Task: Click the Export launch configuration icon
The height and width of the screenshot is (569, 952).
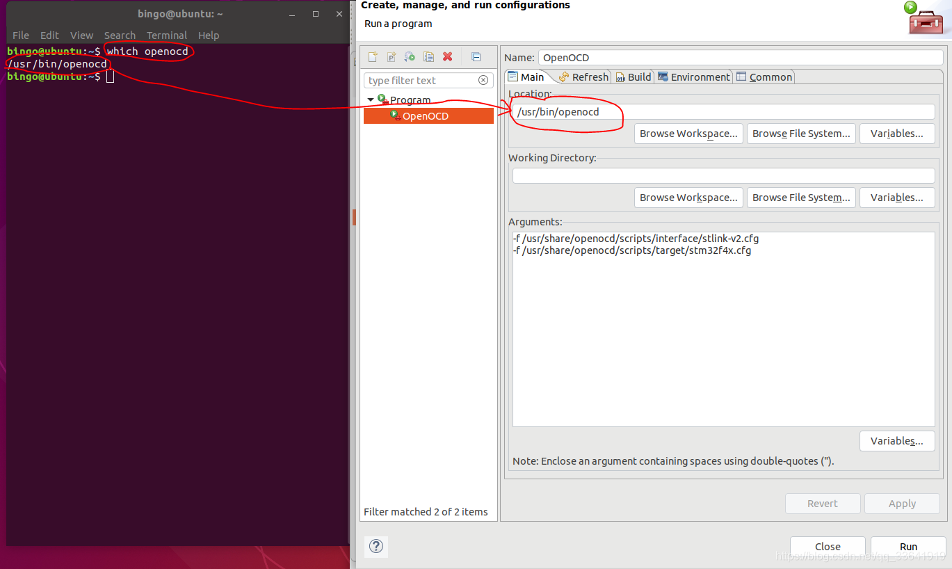Action: 410,57
